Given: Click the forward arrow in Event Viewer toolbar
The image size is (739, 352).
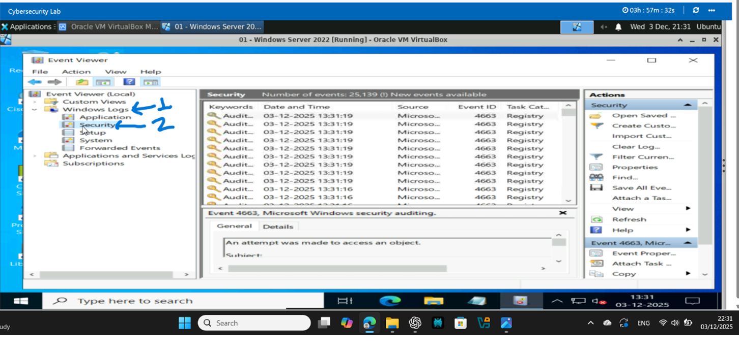Looking at the screenshot, I should (54, 82).
